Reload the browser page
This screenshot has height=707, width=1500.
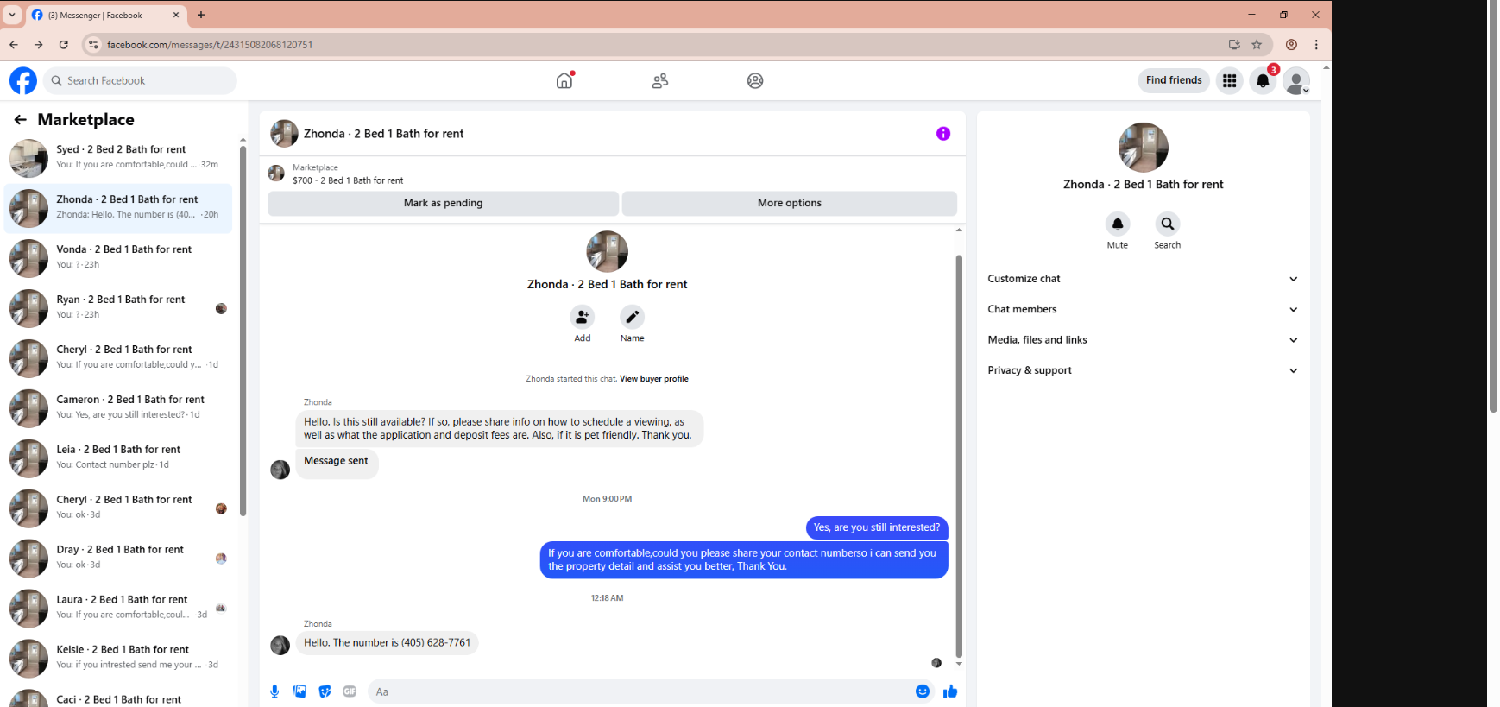coord(64,44)
